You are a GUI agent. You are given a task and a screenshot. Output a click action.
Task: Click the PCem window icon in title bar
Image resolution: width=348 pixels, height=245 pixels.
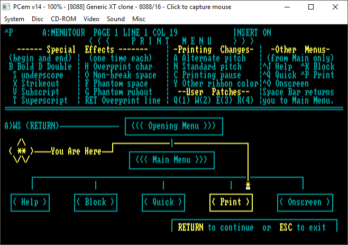[6, 7]
